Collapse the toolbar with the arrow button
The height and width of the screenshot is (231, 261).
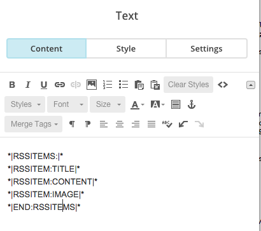[251, 85]
